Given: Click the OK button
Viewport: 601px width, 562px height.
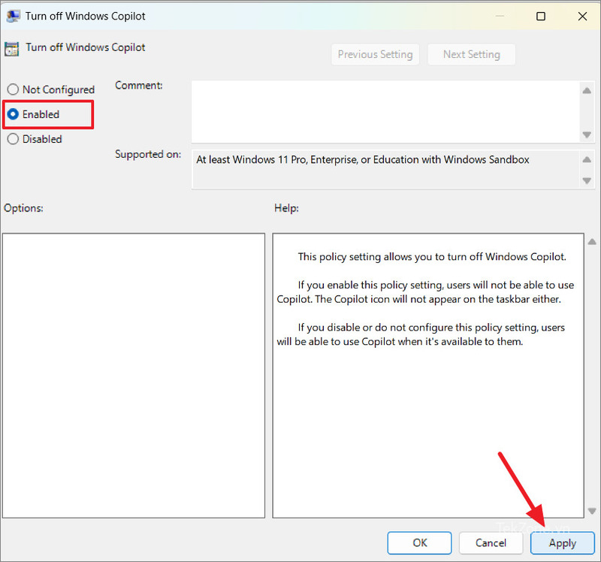Looking at the screenshot, I should click(419, 542).
